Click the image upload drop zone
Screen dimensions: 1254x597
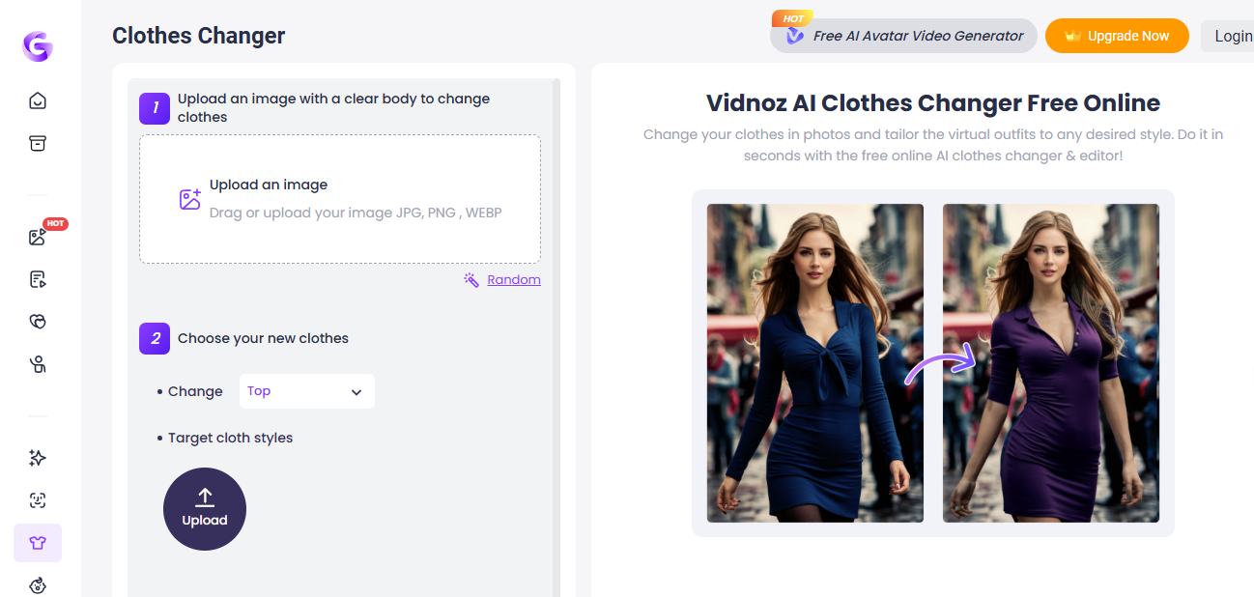(x=340, y=199)
